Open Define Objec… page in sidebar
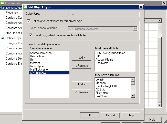167x124 pixels. [14, 38]
